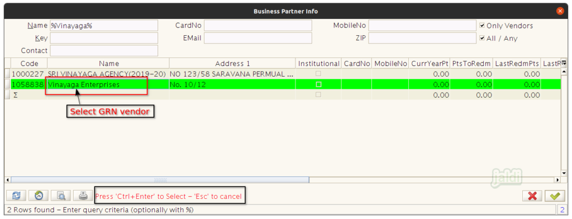
Task: Click LastRedmPts 0.00 in the summary Σ row
Action: click(517, 95)
